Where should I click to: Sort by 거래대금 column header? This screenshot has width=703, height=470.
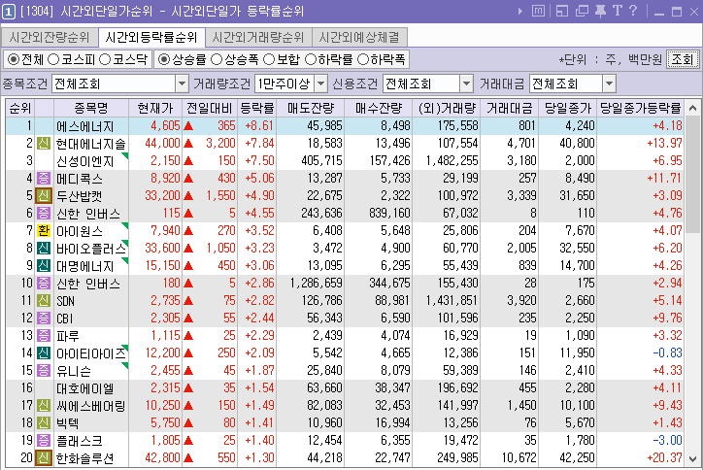coord(510,108)
